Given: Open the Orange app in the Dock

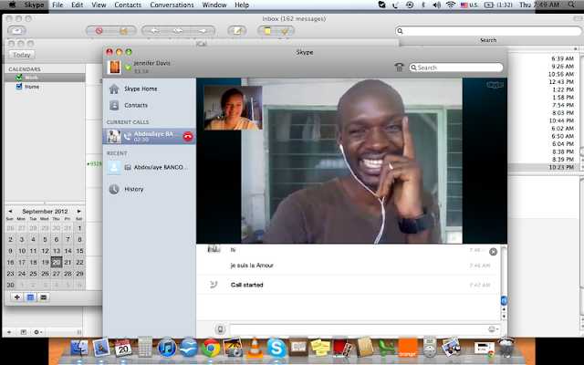Looking at the screenshot, I should 408,349.
